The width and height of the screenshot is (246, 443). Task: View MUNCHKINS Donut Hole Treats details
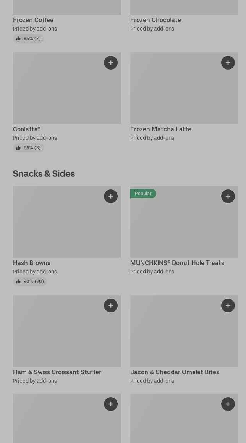[177, 263]
